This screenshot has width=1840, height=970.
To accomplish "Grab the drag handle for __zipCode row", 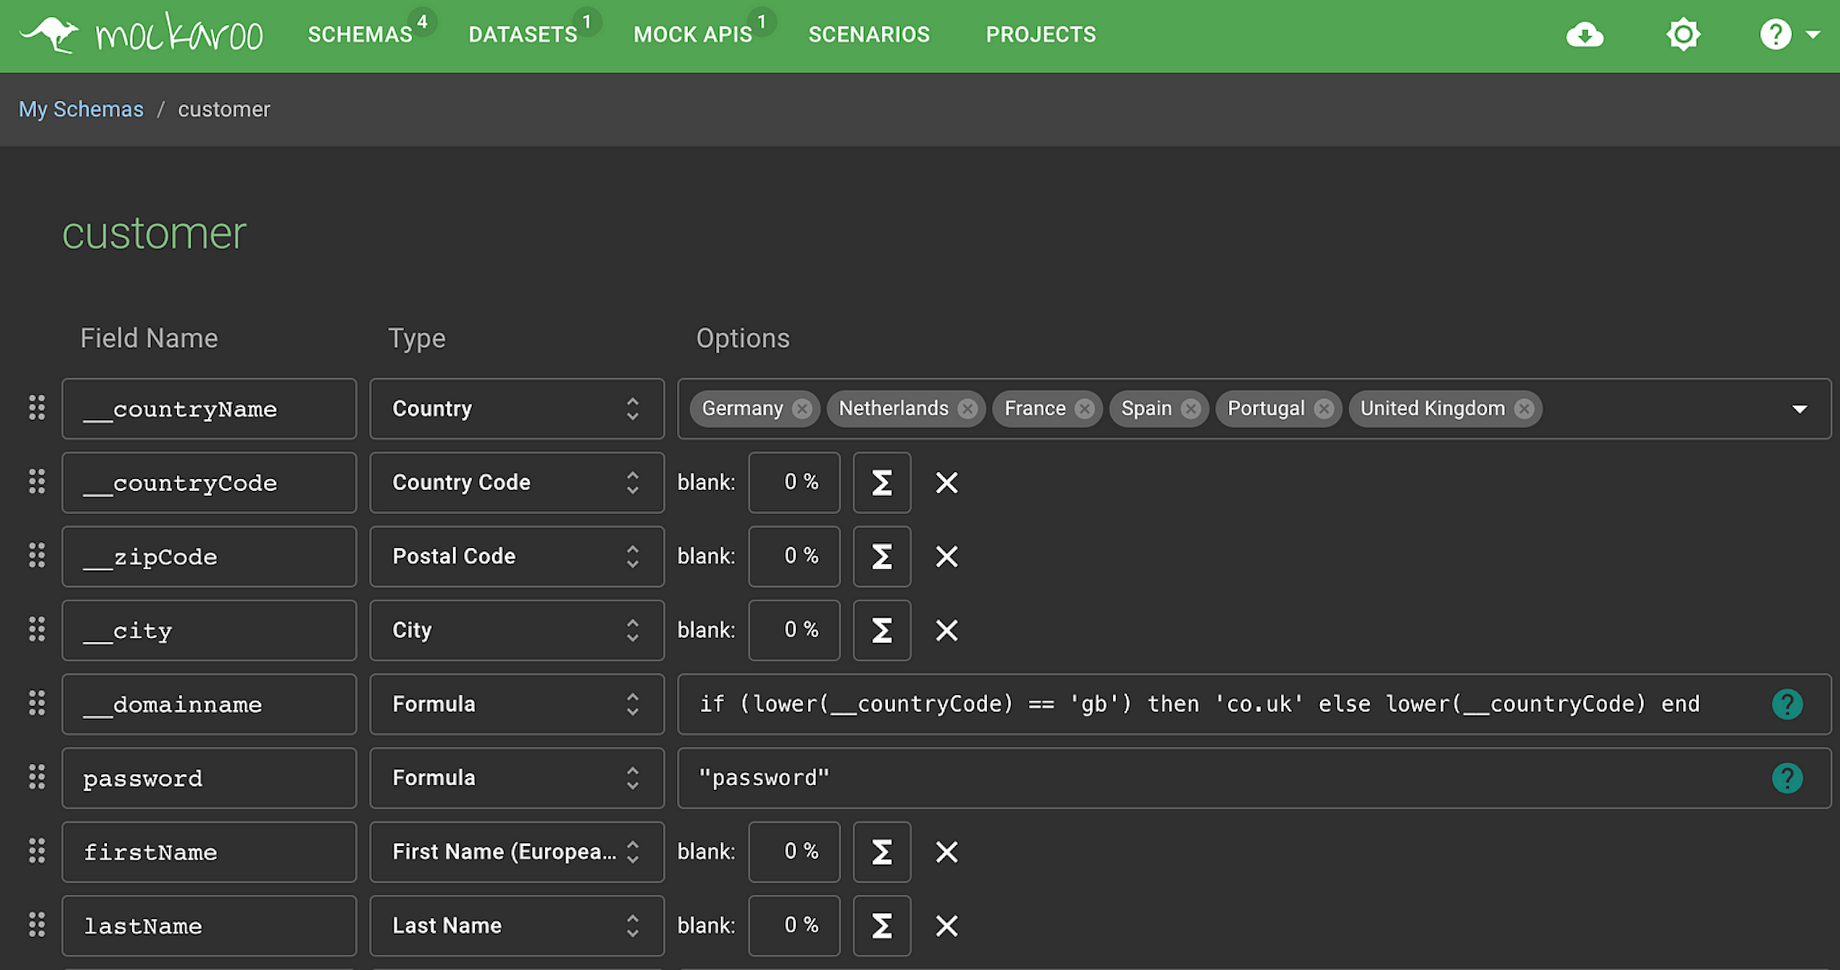I will click(37, 555).
